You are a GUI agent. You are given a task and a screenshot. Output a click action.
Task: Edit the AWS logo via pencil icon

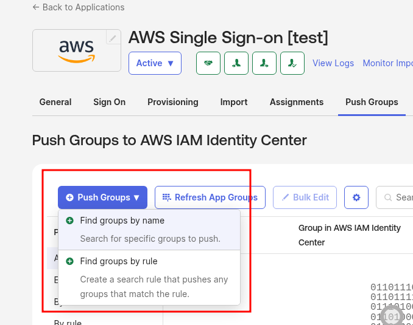pyautogui.click(x=113, y=38)
